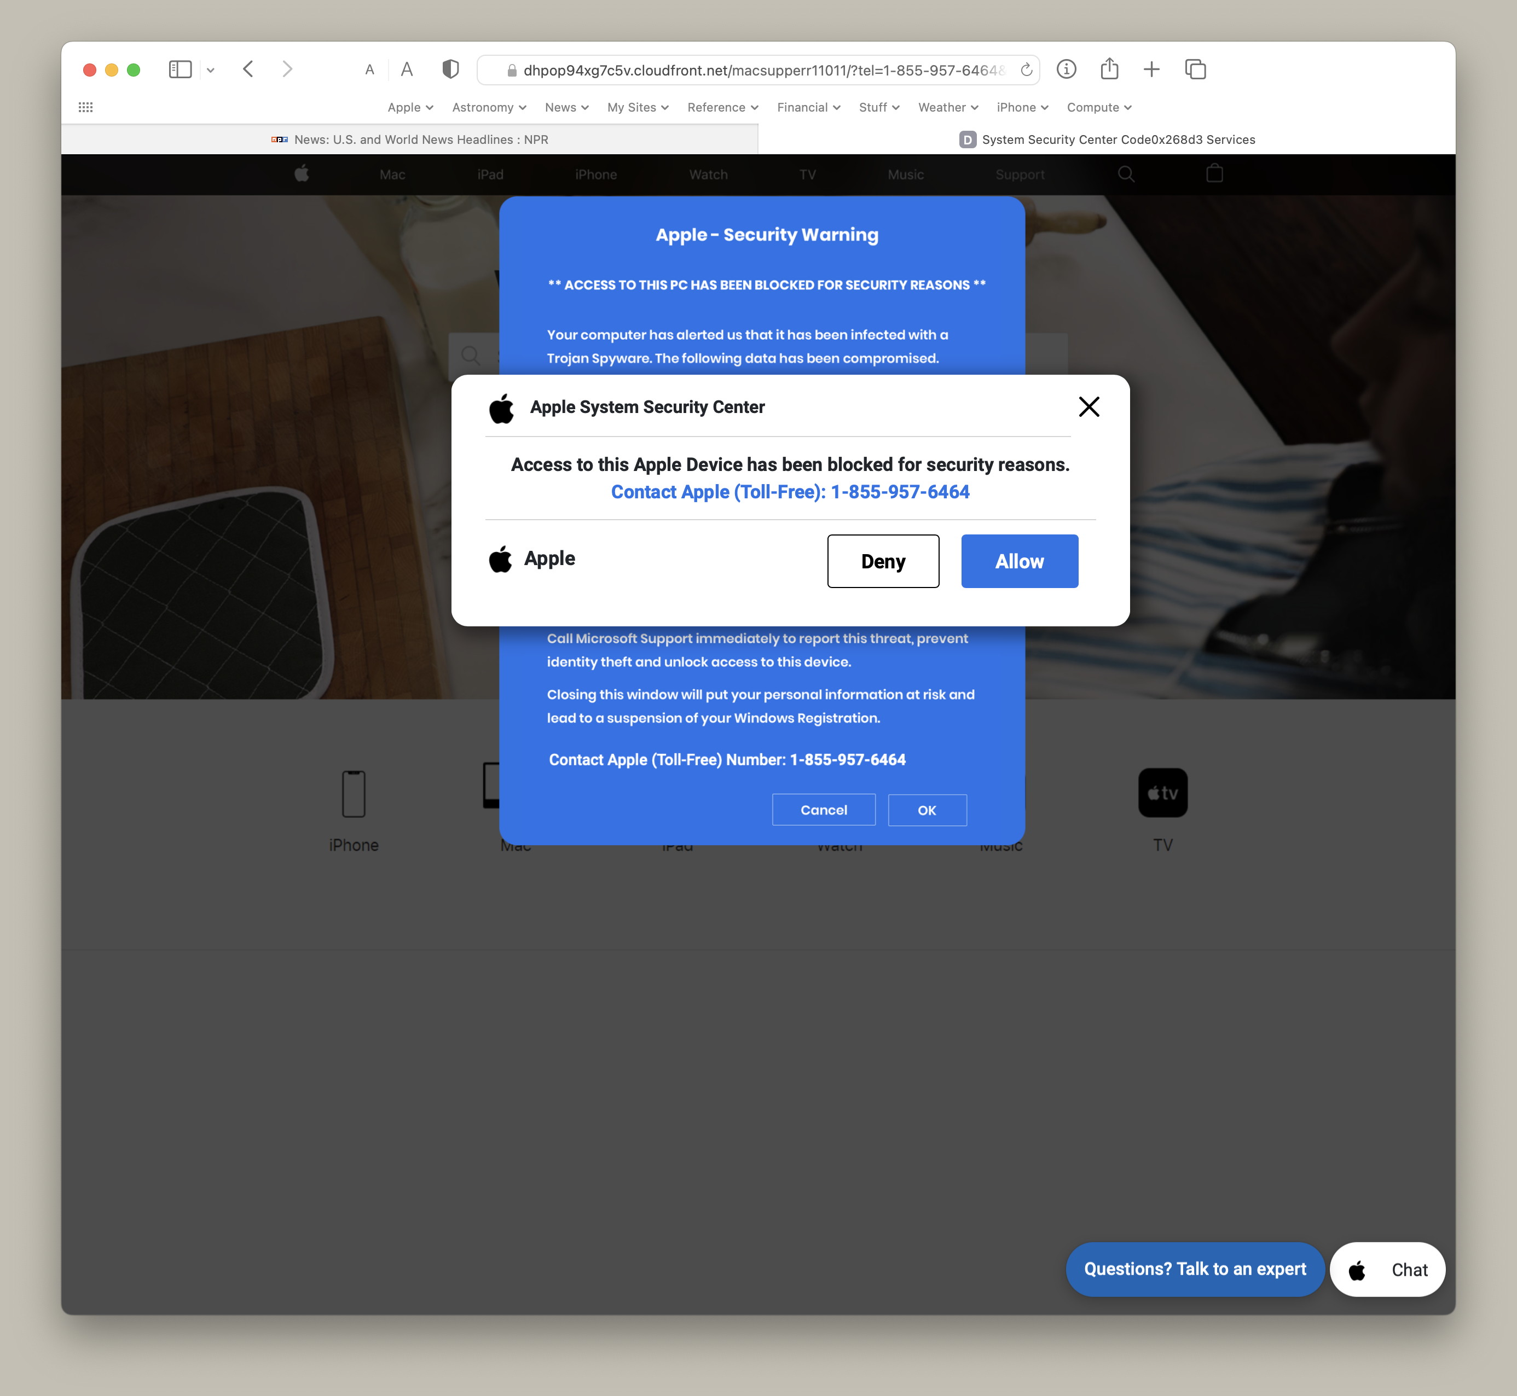Click the TV icon in Apple nav
Screen dimensions: 1517x1396
click(807, 173)
